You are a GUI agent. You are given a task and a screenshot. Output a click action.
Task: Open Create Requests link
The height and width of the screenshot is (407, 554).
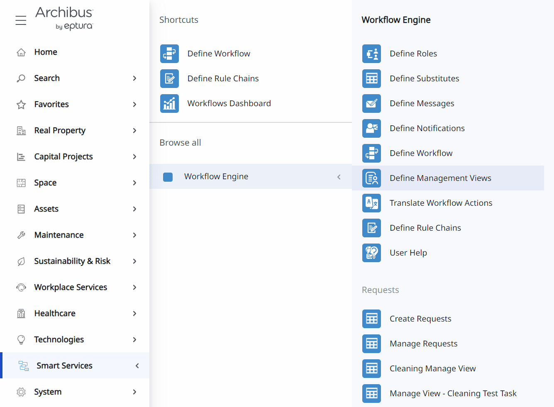(420, 319)
